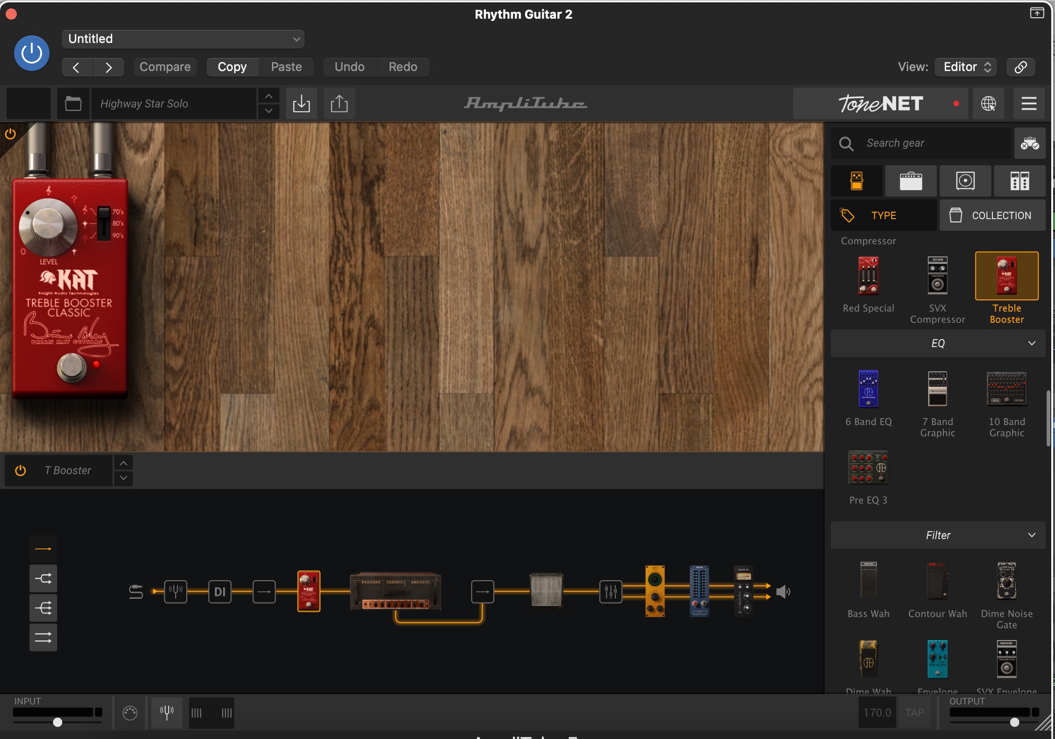Click the LEVEL knob on the pedal

[47, 227]
